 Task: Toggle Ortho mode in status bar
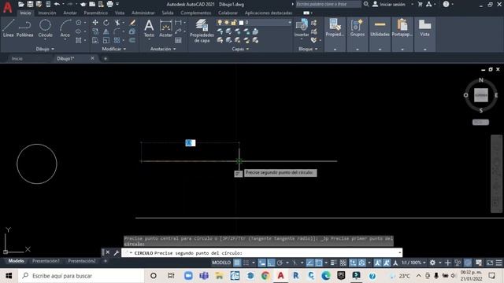[x=271, y=263]
